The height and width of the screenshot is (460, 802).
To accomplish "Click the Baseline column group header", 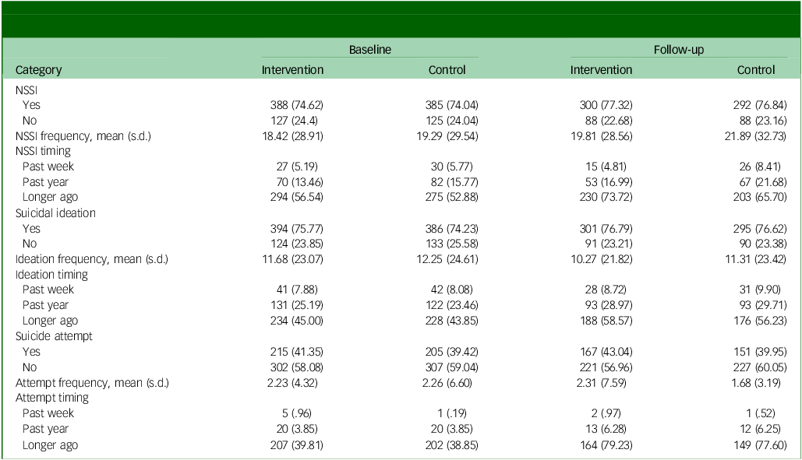I will [x=369, y=50].
